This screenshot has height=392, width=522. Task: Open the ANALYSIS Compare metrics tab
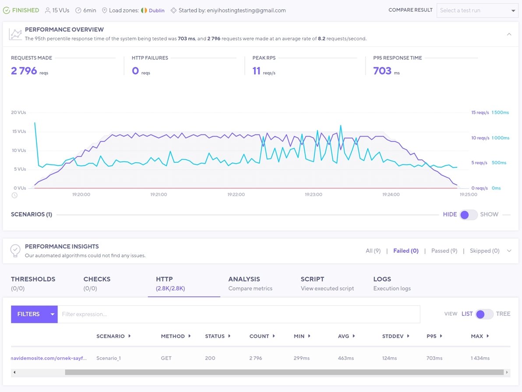[x=250, y=283]
